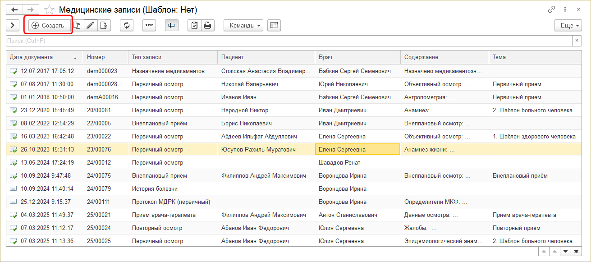The image size is (591, 262).
Task: Add to favorites with the star icon
Action: (x=50, y=9)
